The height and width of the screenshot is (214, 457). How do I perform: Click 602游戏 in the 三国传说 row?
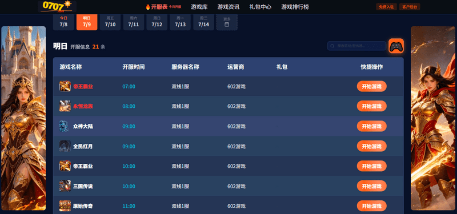click(236, 186)
